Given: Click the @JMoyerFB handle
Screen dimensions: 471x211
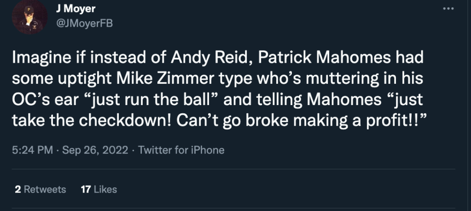Looking at the screenshot, I should pos(85,23).
